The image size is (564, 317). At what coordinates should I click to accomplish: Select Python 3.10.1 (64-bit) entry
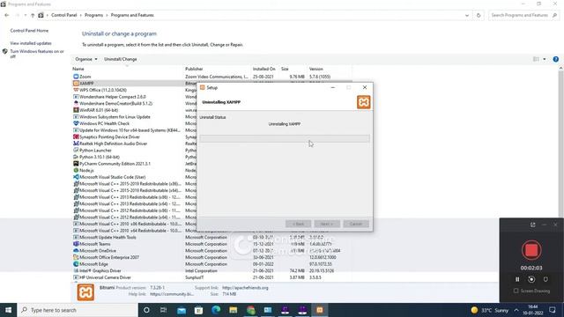[x=100, y=157]
